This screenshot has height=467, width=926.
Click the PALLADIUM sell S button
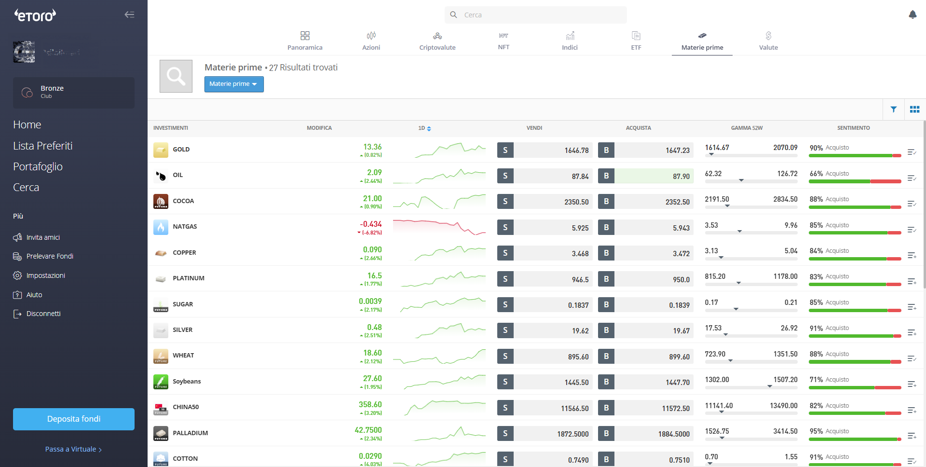[x=505, y=433]
